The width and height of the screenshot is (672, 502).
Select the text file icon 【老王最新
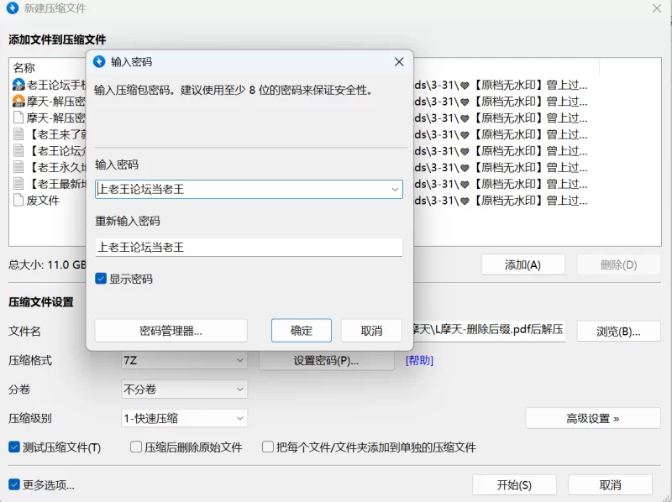pyautogui.click(x=18, y=183)
